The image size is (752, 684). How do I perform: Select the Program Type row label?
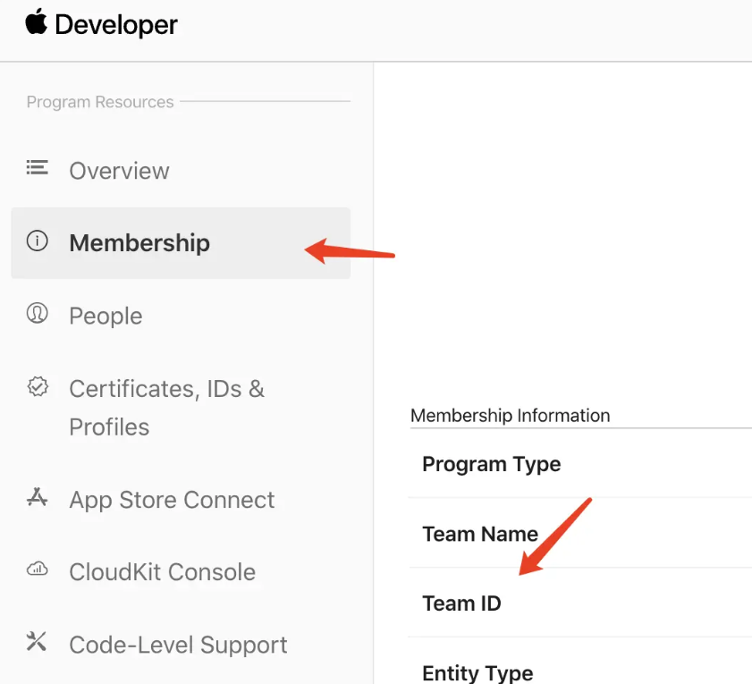[x=492, y=464]
